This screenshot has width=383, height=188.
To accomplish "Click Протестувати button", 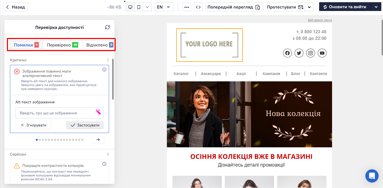I will pyautogui.click(x=286, y=7).
